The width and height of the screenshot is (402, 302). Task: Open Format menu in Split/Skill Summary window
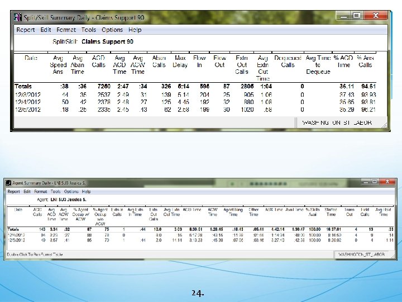(x=66, y=30)
